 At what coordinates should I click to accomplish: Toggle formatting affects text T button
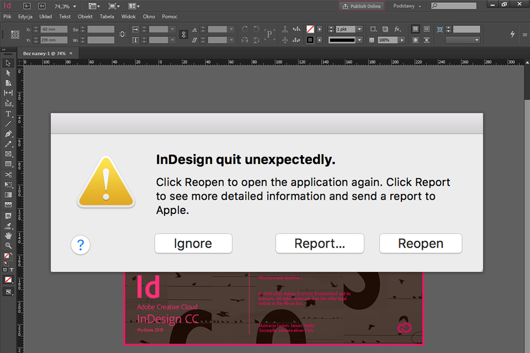point(12,270)
